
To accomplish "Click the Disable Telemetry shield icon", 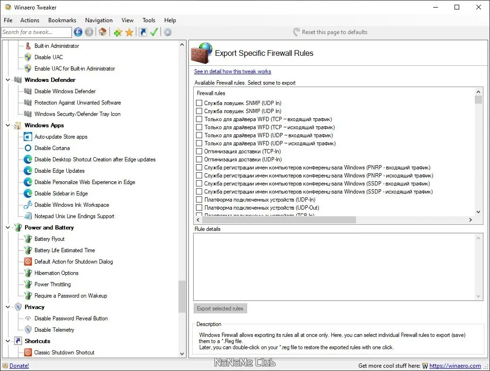I will click(x=28, y=330).
